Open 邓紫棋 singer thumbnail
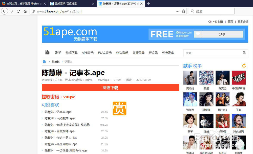 (x=206, y=99)
